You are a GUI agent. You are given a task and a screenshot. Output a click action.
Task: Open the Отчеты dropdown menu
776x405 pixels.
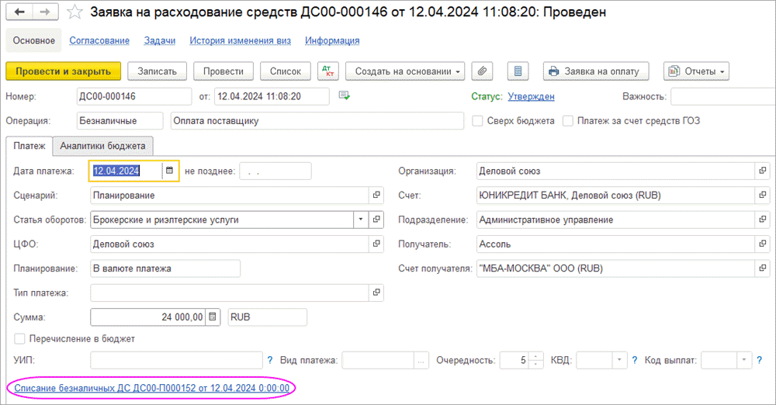696,71
